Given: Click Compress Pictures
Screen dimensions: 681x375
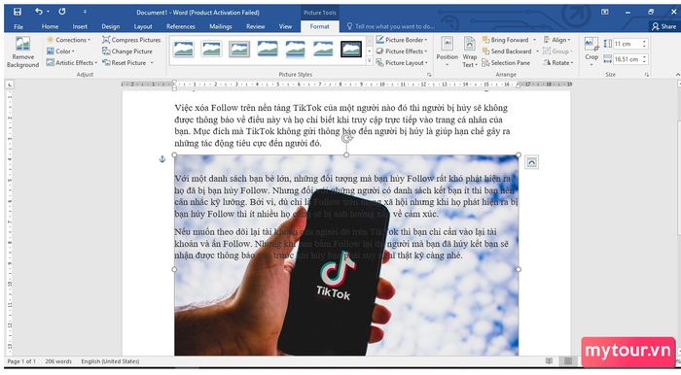Looking at the screenshot, I should pyautogui.click(x=131, y=40).
